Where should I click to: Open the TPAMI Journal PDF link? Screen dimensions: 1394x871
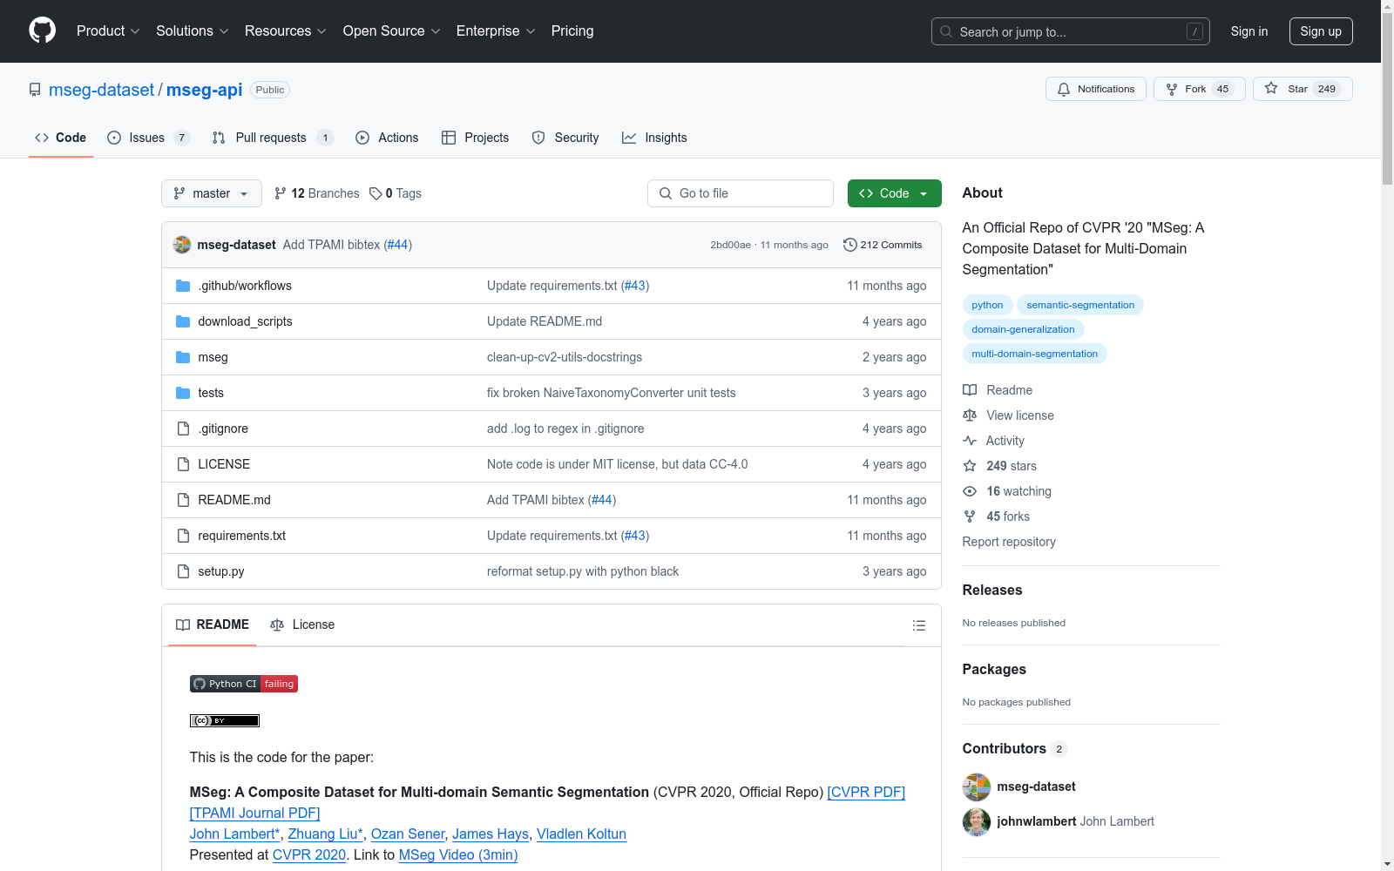click(255, 813)
